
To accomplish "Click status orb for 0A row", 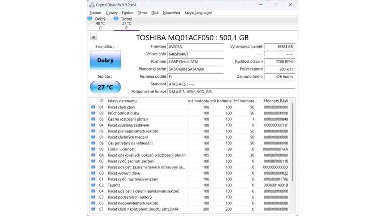I will 93,155.
